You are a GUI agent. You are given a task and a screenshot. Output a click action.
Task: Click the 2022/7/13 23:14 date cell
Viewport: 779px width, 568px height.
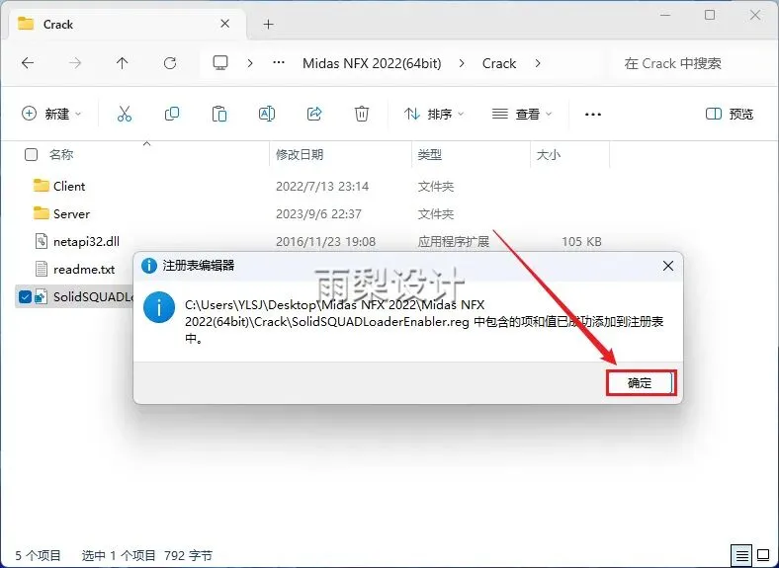pos(322,187)
